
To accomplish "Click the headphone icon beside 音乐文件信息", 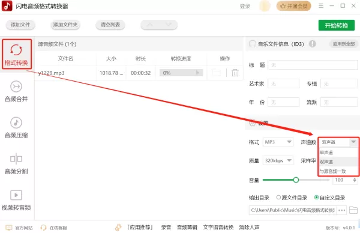I will [253, 44].
